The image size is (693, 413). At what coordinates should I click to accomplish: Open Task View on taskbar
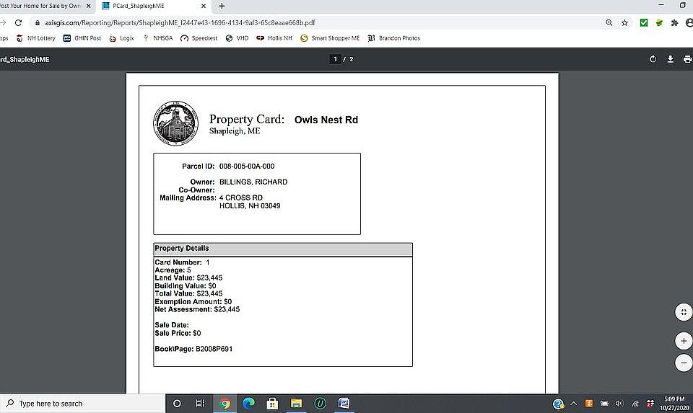pos(200,404)
